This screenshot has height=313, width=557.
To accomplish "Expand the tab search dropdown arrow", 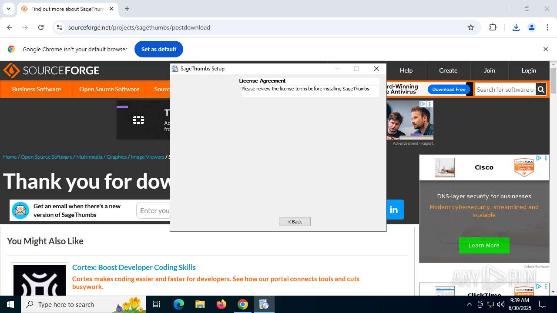I will [8, 9].
